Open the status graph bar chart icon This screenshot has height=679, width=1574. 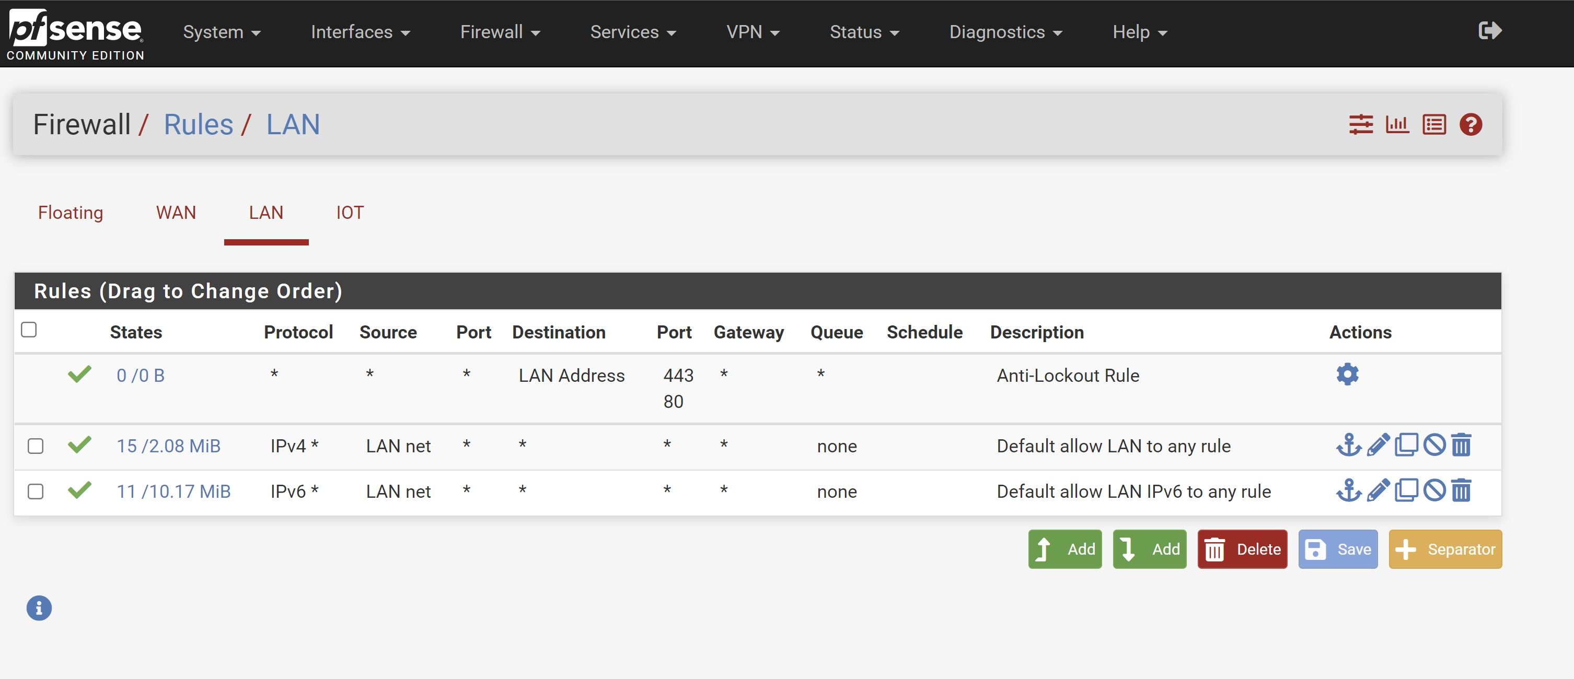point(1397,124)
